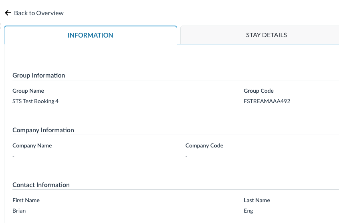Click the Company Code field label

[x=204, y=145]
